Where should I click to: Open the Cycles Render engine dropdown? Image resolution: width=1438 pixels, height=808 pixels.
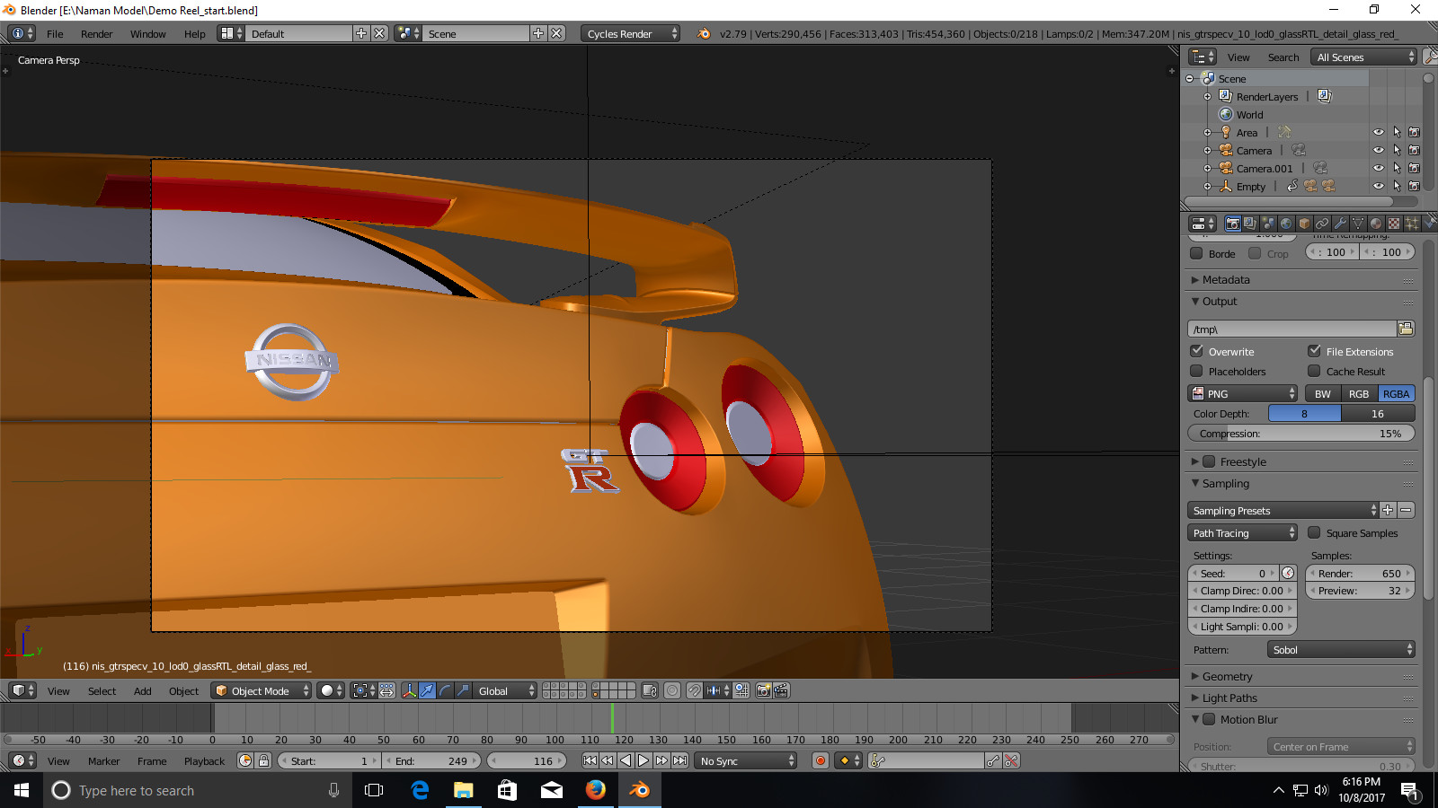(631, 33)
